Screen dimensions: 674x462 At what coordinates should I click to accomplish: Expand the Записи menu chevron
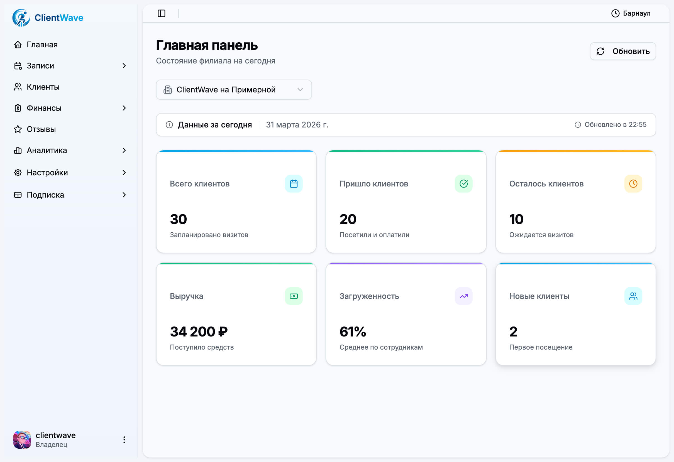click(124, 66)
